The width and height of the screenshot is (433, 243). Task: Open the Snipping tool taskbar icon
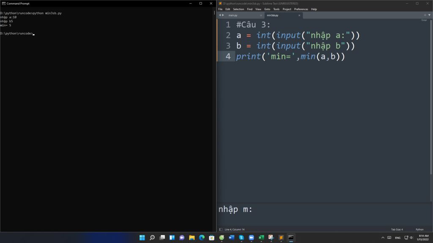tap(271, 238)
